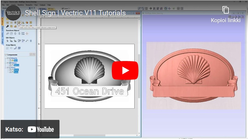Open the Edit menu
The image size is (248, 139).
coord(8,5)
